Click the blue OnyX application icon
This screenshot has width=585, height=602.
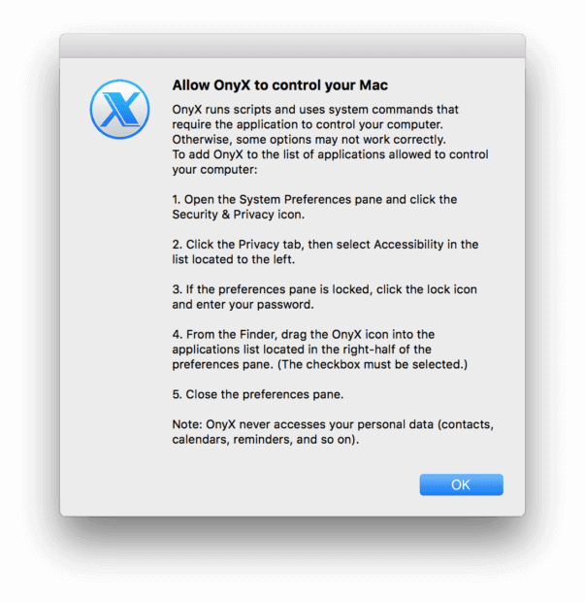coord(118,109)
